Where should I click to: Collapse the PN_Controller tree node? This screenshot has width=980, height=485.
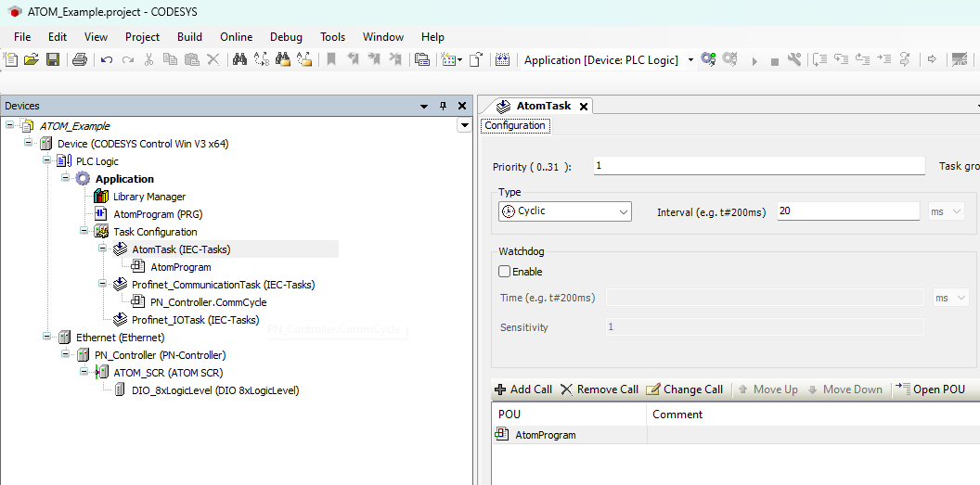[x=65, y=354]
